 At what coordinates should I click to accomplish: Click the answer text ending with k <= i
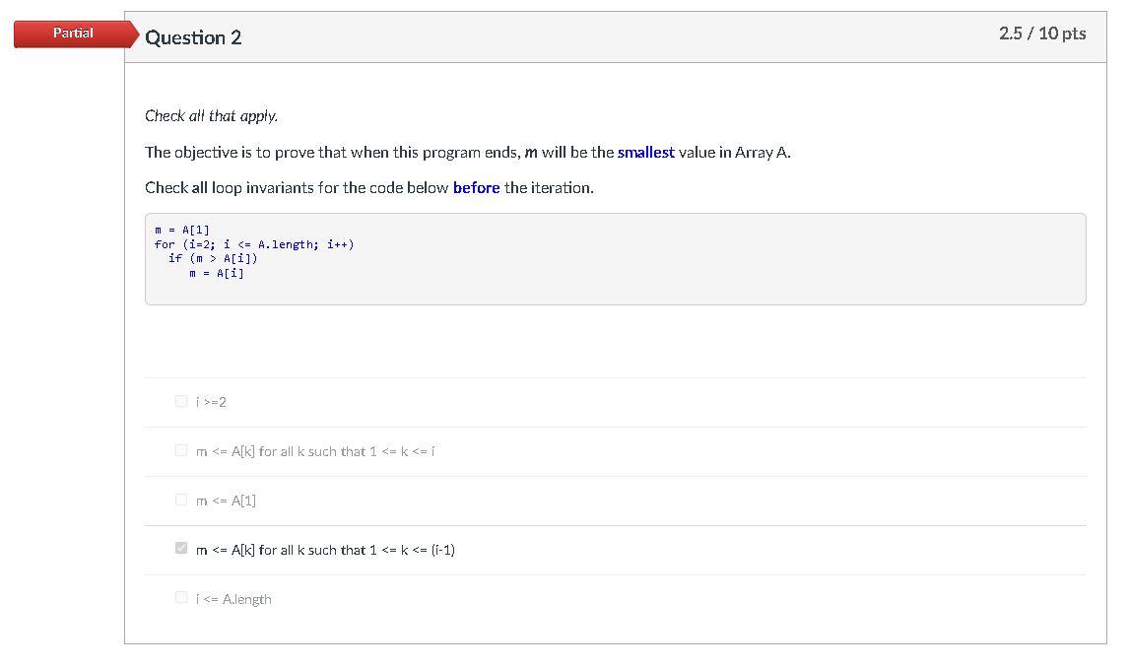[x=315, y=451]
